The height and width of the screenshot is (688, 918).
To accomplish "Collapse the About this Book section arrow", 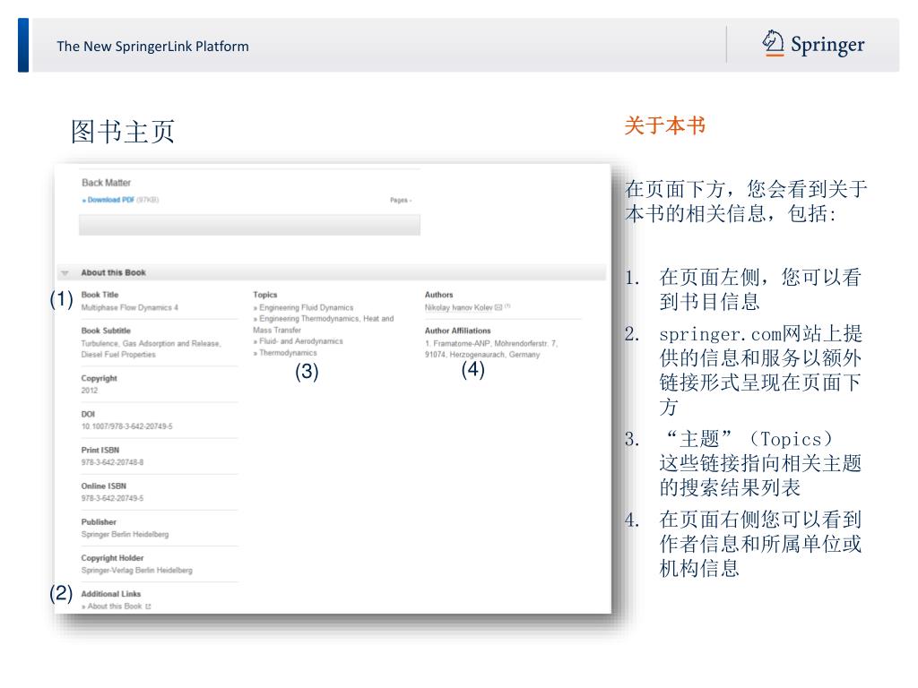I will [x=65, y=273].
